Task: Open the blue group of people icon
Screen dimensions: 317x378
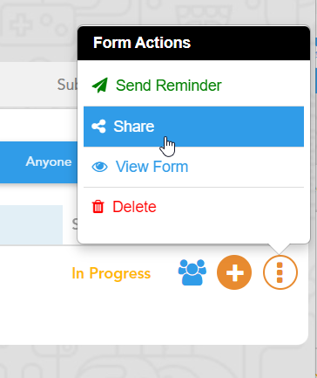Action: click(x=192, y=272)
